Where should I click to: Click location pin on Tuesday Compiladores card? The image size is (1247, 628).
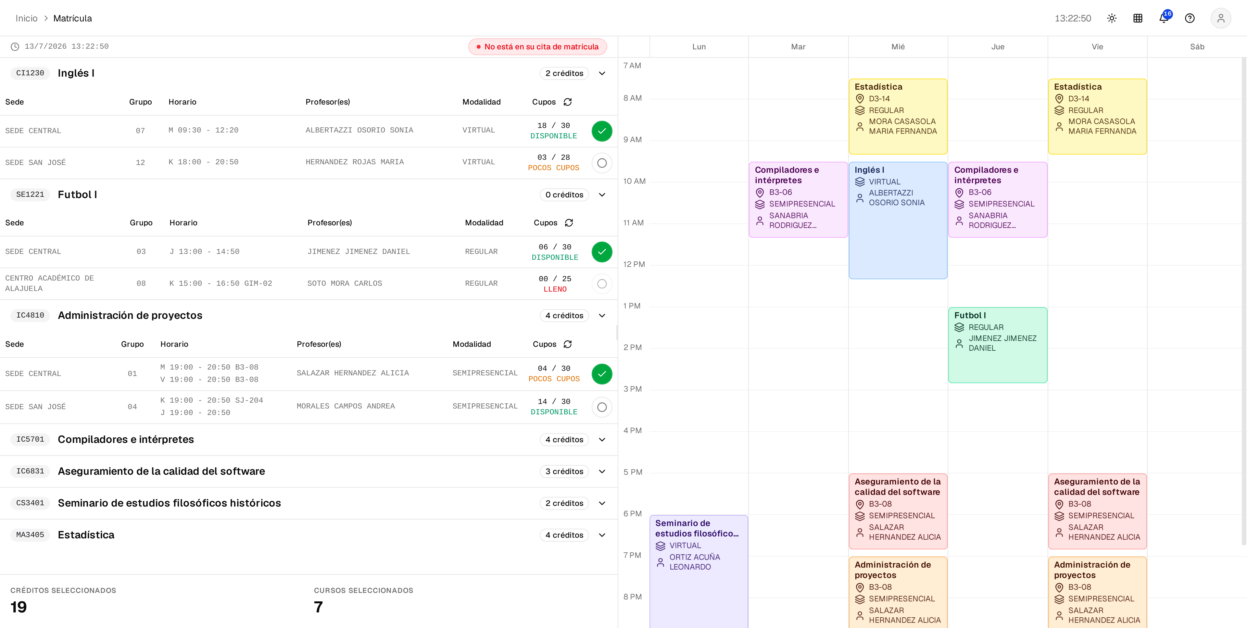[x=760, y=193]
